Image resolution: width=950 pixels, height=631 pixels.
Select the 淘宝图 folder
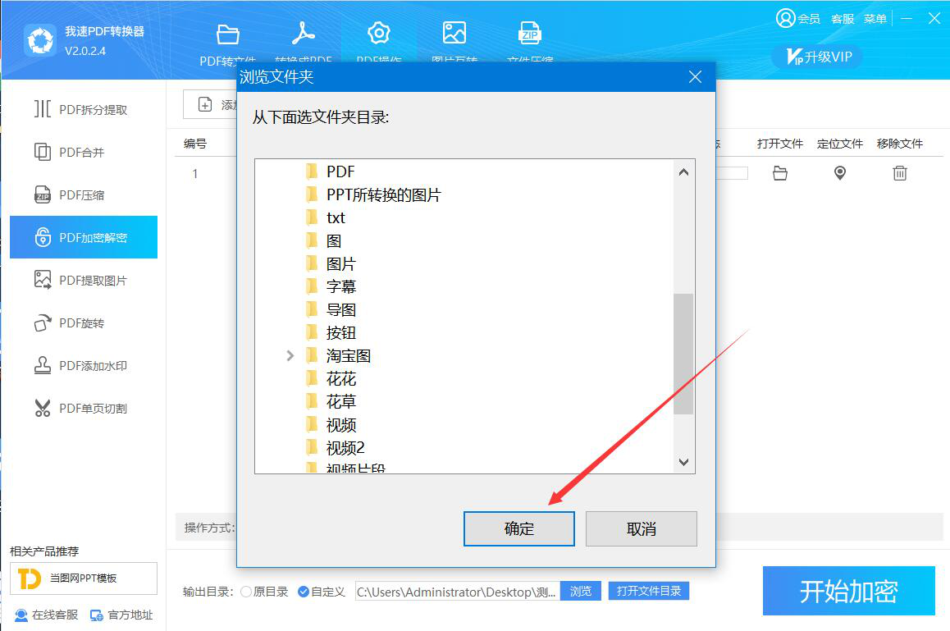pyautogui.click(x=349, y=356)
